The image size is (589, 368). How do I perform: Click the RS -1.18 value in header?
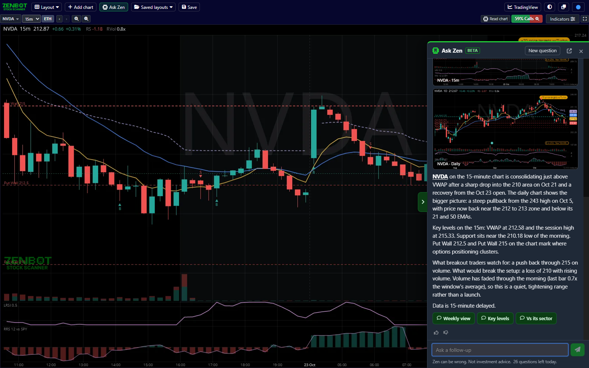click(94, 29)
